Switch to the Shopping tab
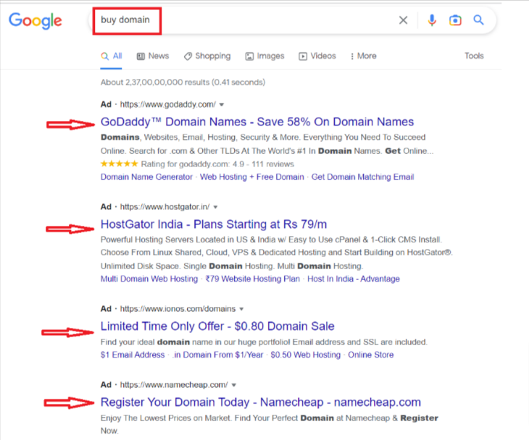The image size is (529, 440). 207,56
